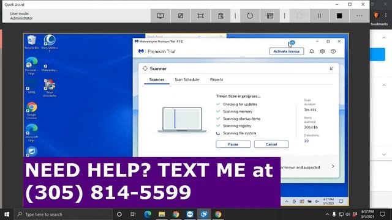Screen dimensions: 392x220
Task: Open Revo Uninstaller desktop shortcut
Action: (x=50, y=88)
